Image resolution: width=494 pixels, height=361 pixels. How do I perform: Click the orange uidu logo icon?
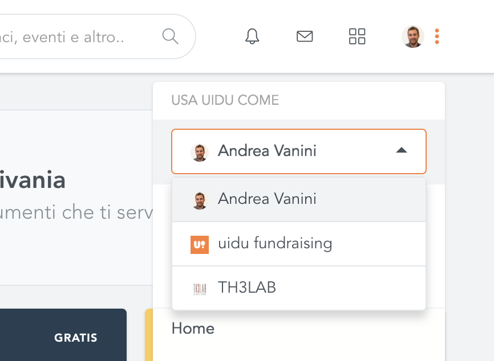point(200,244)
